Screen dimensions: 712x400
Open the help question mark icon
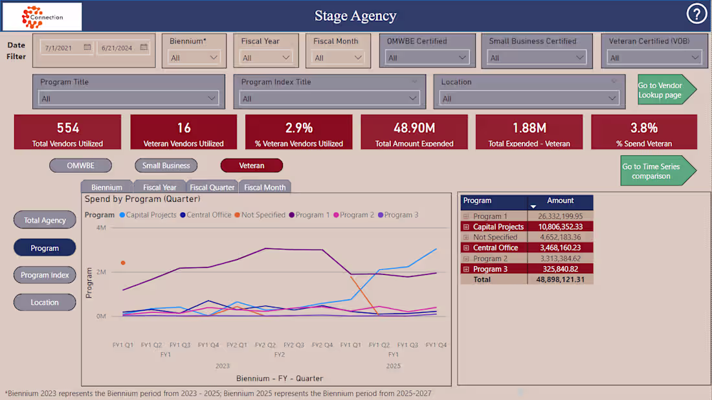(x=696, y=13)
